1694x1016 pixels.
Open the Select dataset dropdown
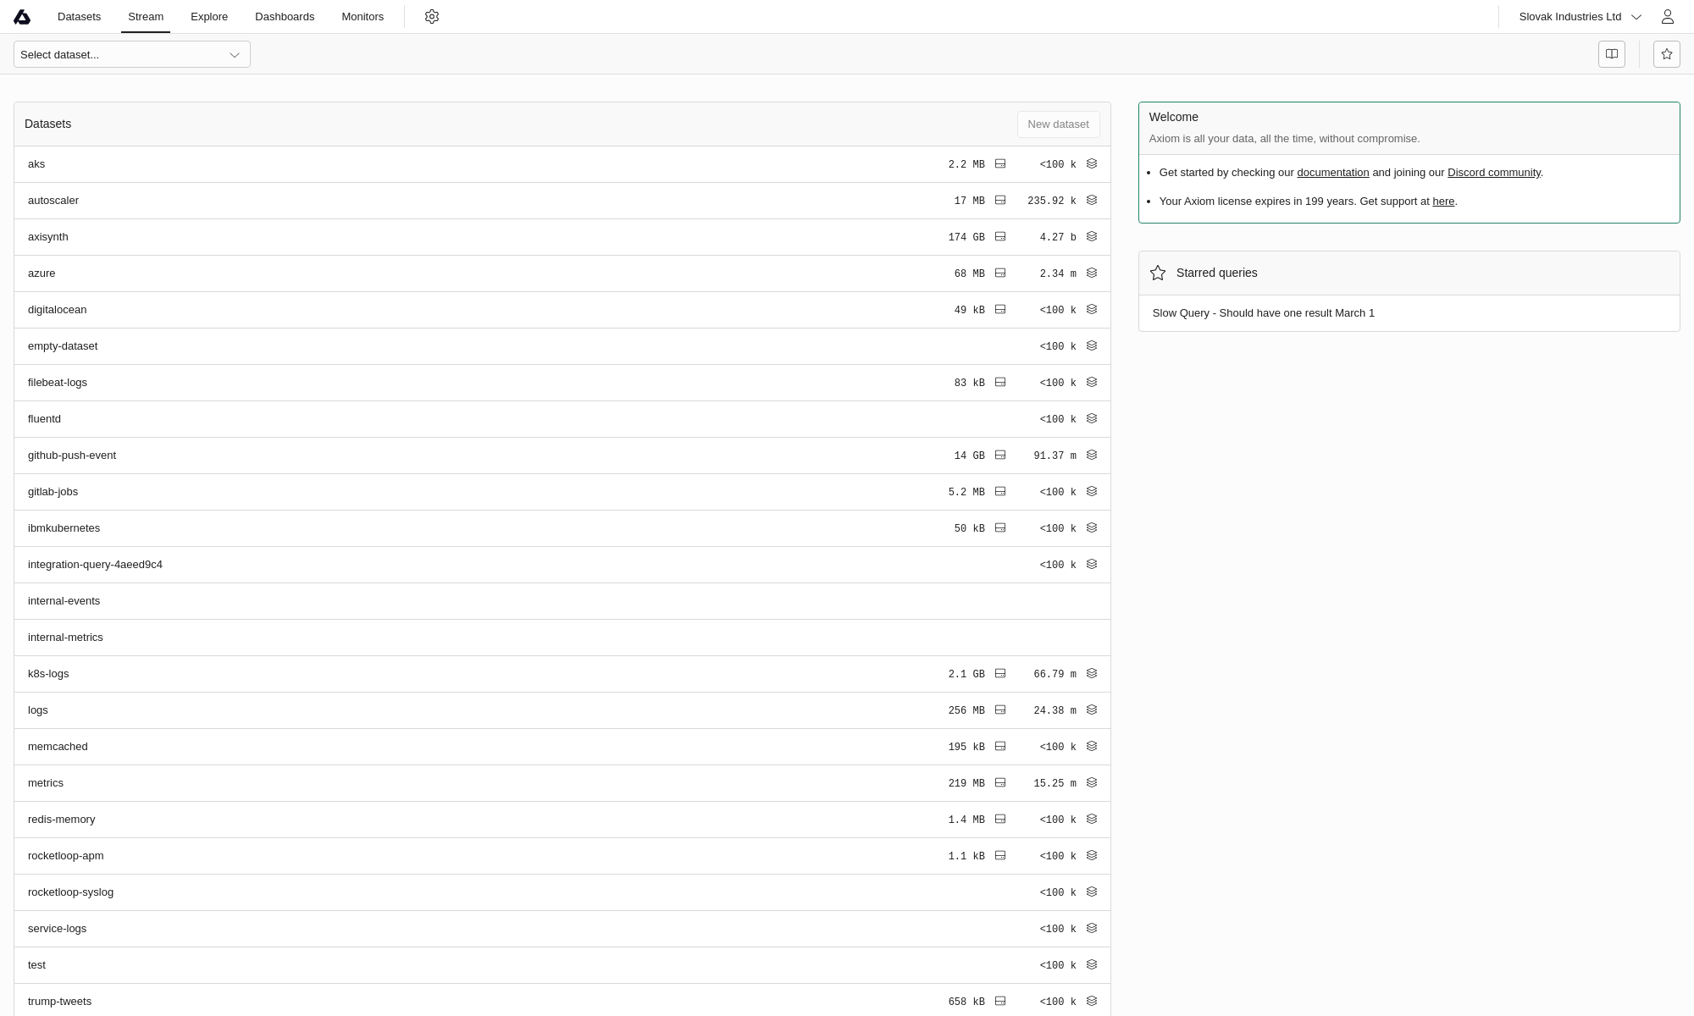click(x=132, y=54)
